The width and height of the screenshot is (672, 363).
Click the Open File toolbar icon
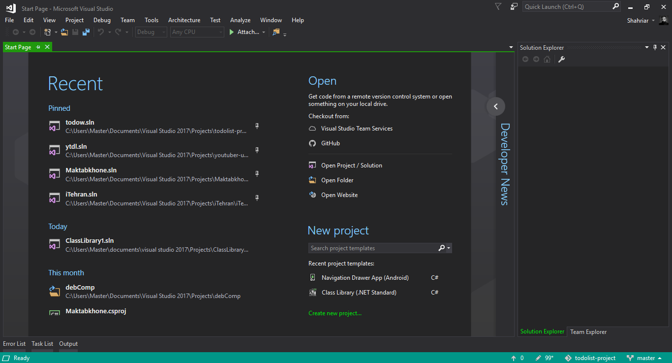tap(64, 32)
